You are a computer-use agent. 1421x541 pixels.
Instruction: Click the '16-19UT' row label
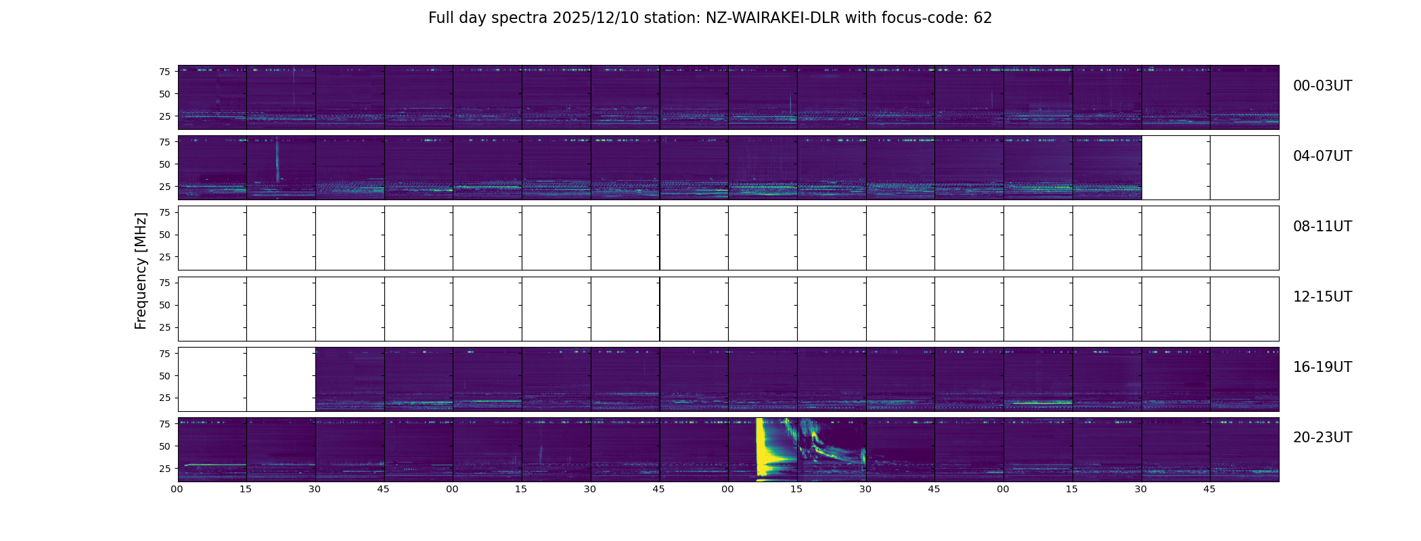(x=1322, y=367)
